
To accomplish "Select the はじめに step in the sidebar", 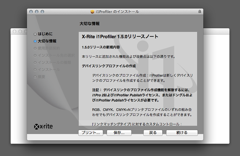I will coord(45,34).
